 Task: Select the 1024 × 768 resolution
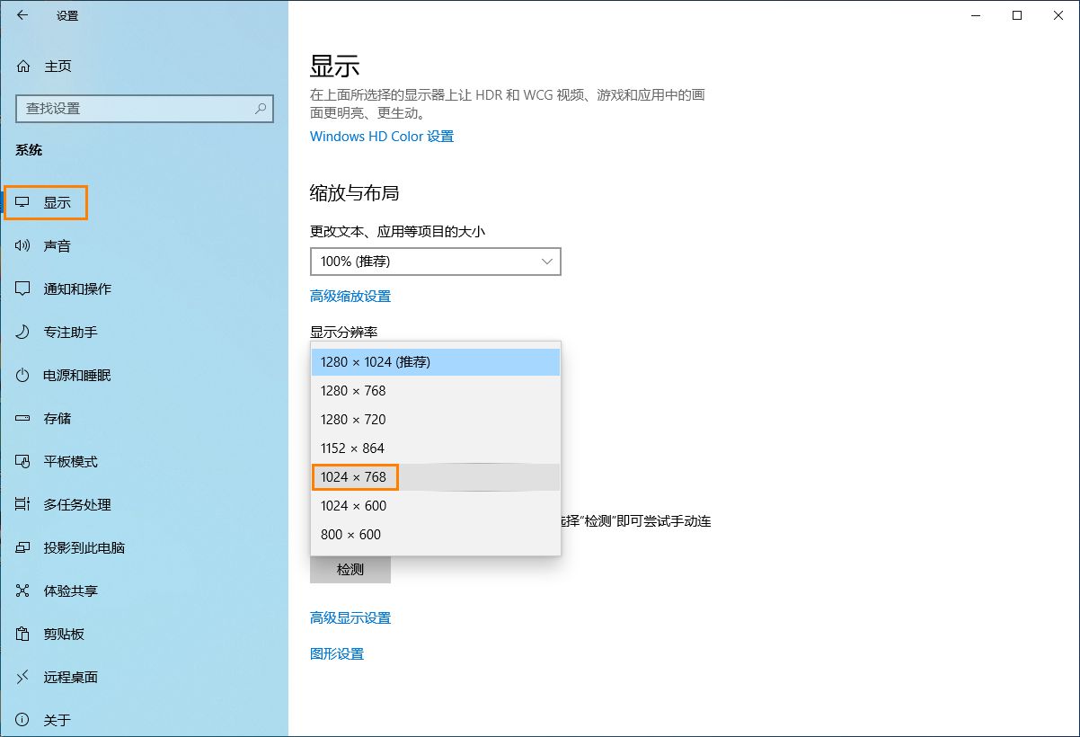tap(355, 476)
